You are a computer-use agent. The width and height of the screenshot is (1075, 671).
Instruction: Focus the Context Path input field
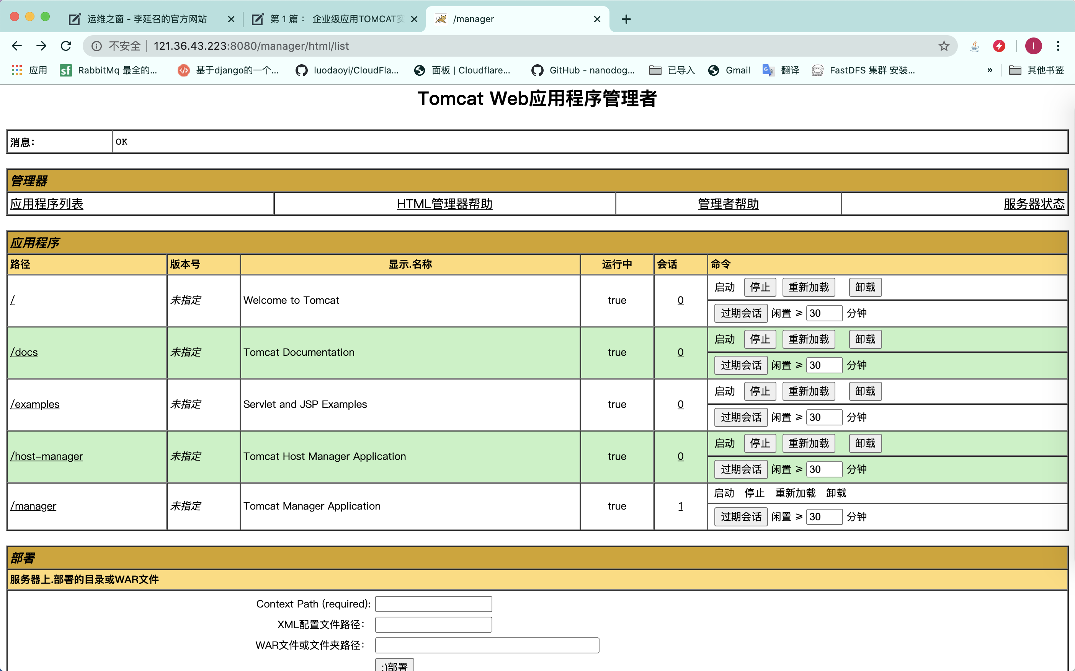433,604
